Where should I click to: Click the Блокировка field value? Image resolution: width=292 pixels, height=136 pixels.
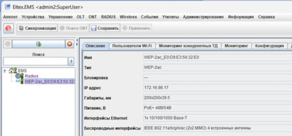[x=217, y=78]
